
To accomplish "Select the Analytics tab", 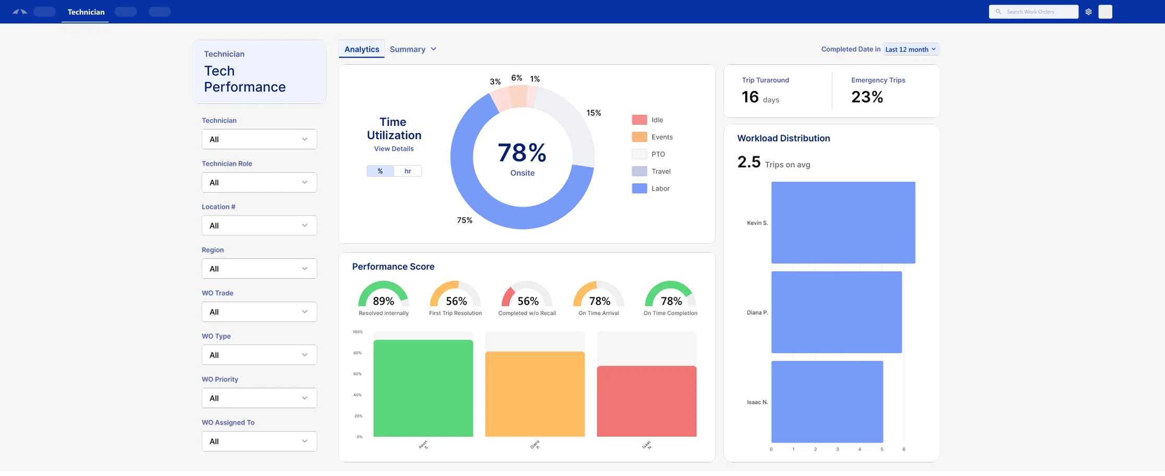I will (x=362, y=49).
